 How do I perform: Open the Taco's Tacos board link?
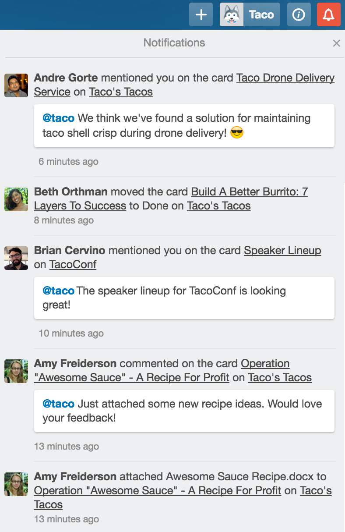pos(121,92)
